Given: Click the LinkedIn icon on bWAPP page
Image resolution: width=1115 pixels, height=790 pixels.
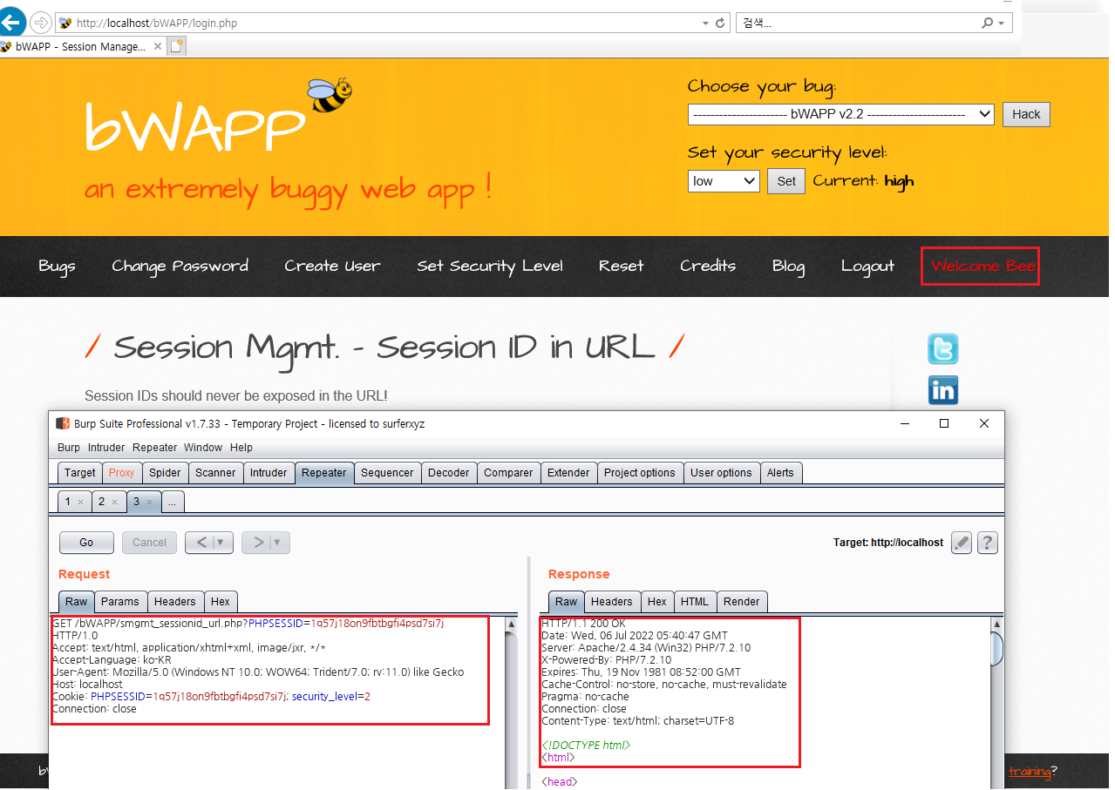Looking at the screenshot, I should tap(942, 390).
